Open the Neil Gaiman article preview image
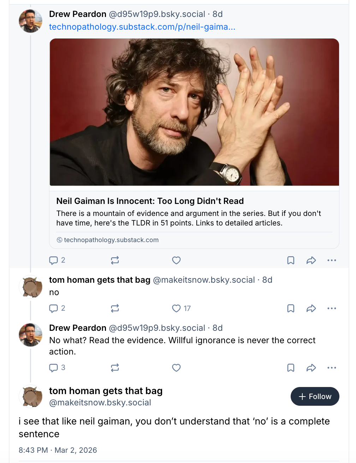 tap(194, 112)
